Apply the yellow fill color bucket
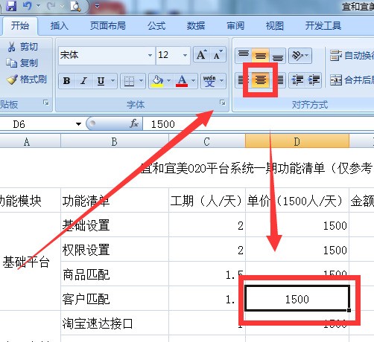Viewport: 374px width, 342px height. pos(157,81)
